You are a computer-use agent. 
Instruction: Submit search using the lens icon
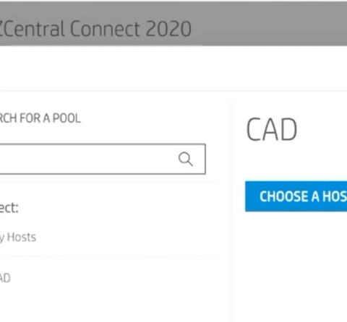coord(186,159)
